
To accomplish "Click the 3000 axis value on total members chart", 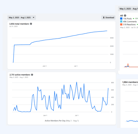I will 112,38.
